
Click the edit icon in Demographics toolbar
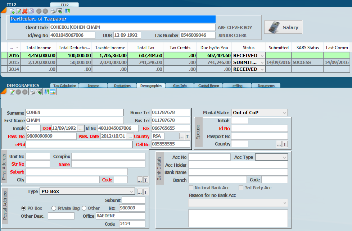12,92
